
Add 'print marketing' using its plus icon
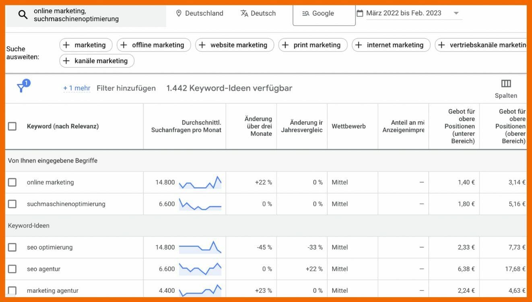pyautogui.click(x=285, y=45)
